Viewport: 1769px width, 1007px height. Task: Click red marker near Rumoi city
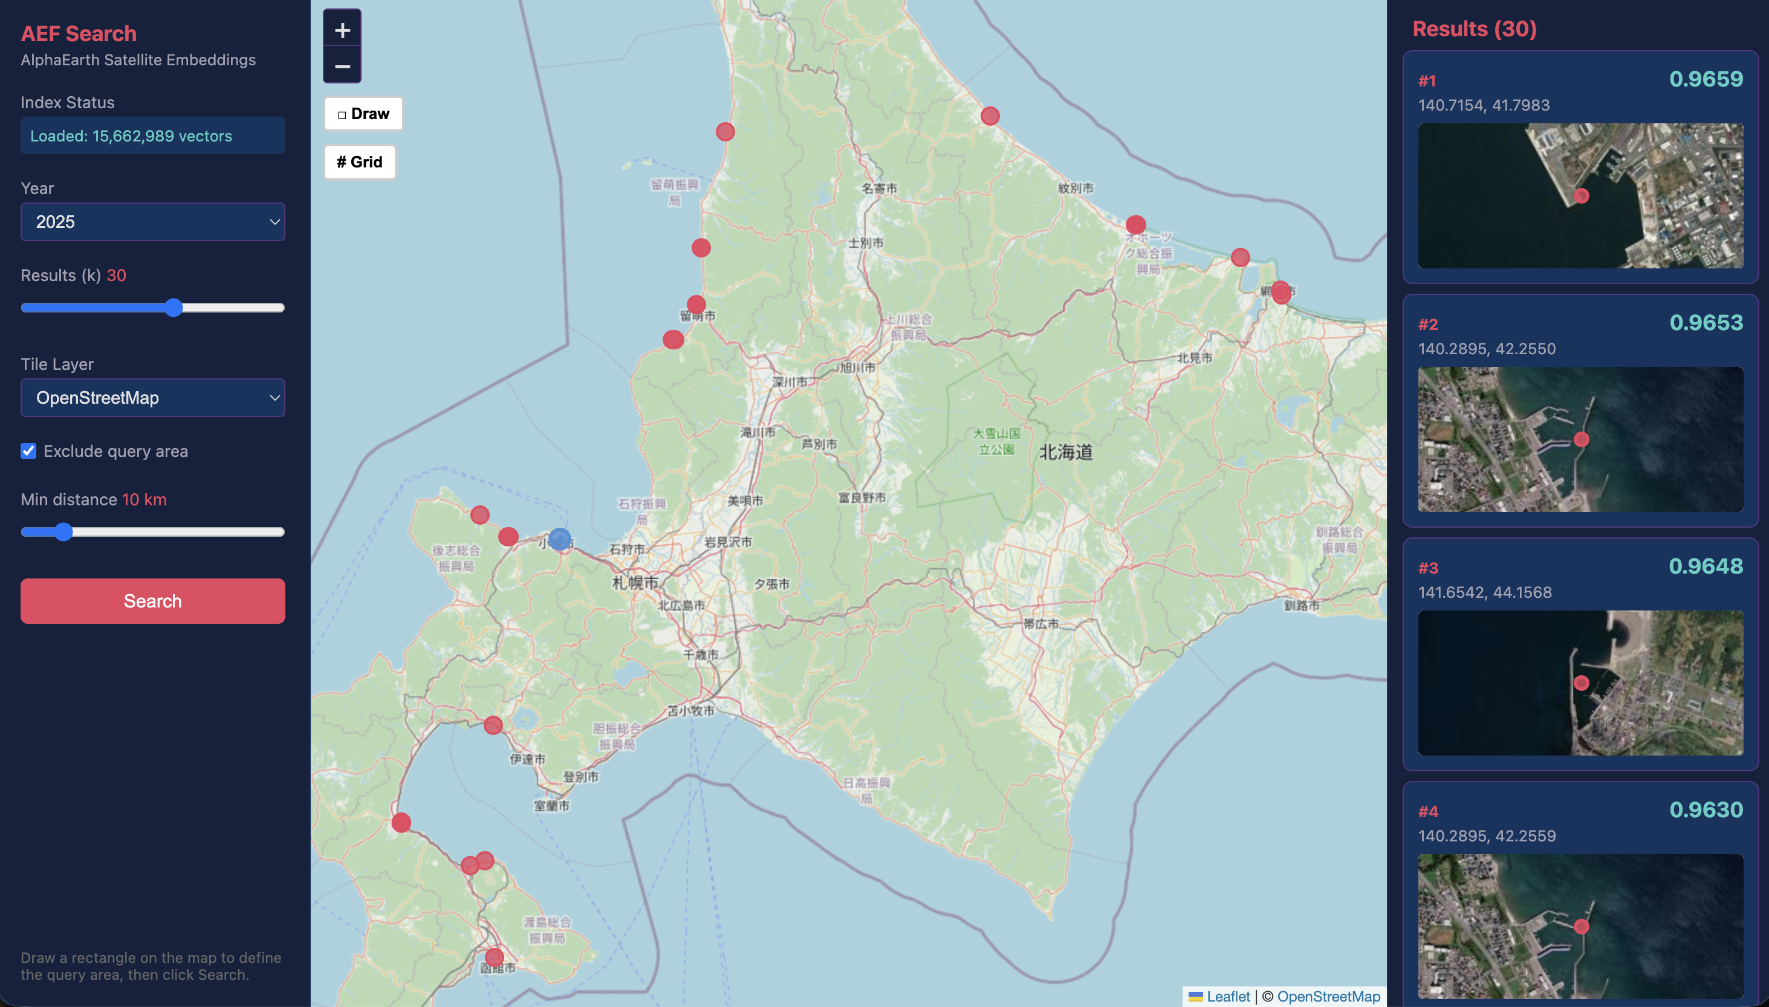pyautogui.click(x=696, y=304)
